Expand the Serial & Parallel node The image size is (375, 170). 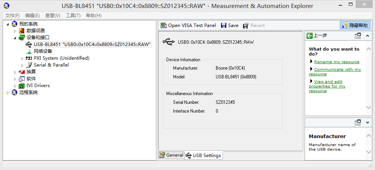tap(22, 65)
